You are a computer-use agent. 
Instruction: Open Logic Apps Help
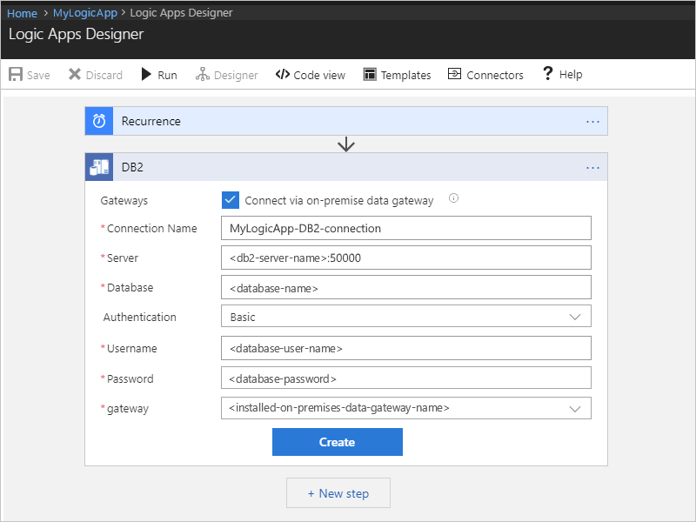[562, 75]
